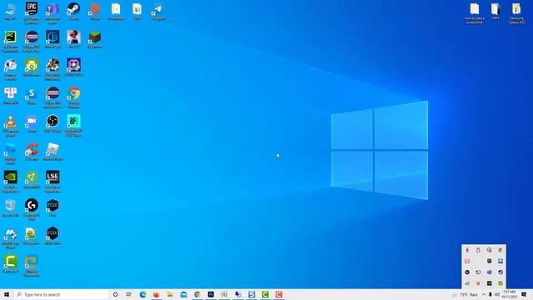Open the Action Center notifications icon

pyautogui.click(x=524, y=294)
